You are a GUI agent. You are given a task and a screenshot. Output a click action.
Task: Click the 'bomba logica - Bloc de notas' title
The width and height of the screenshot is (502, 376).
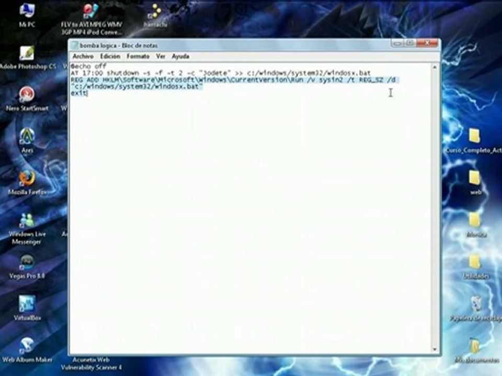119,45
